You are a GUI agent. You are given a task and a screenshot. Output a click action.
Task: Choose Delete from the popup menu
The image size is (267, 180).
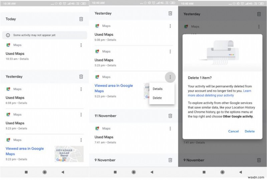tap(157, 98)
